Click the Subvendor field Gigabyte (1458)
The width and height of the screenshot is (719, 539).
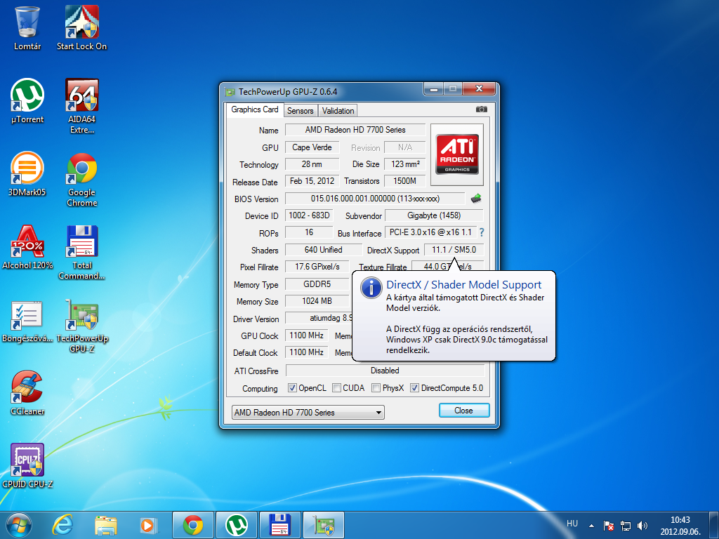[434, 215]
